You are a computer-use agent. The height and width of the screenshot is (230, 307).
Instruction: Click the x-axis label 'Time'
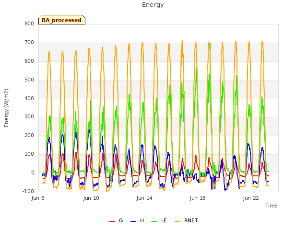point(271,206)
